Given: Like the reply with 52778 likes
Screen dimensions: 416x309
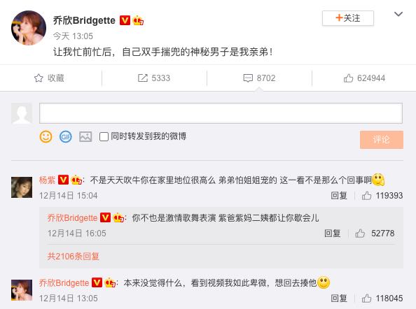Looking at the screenshot, I should 360,233.
